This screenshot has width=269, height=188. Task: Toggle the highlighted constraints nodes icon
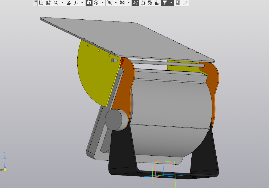(x=136, y=3)
